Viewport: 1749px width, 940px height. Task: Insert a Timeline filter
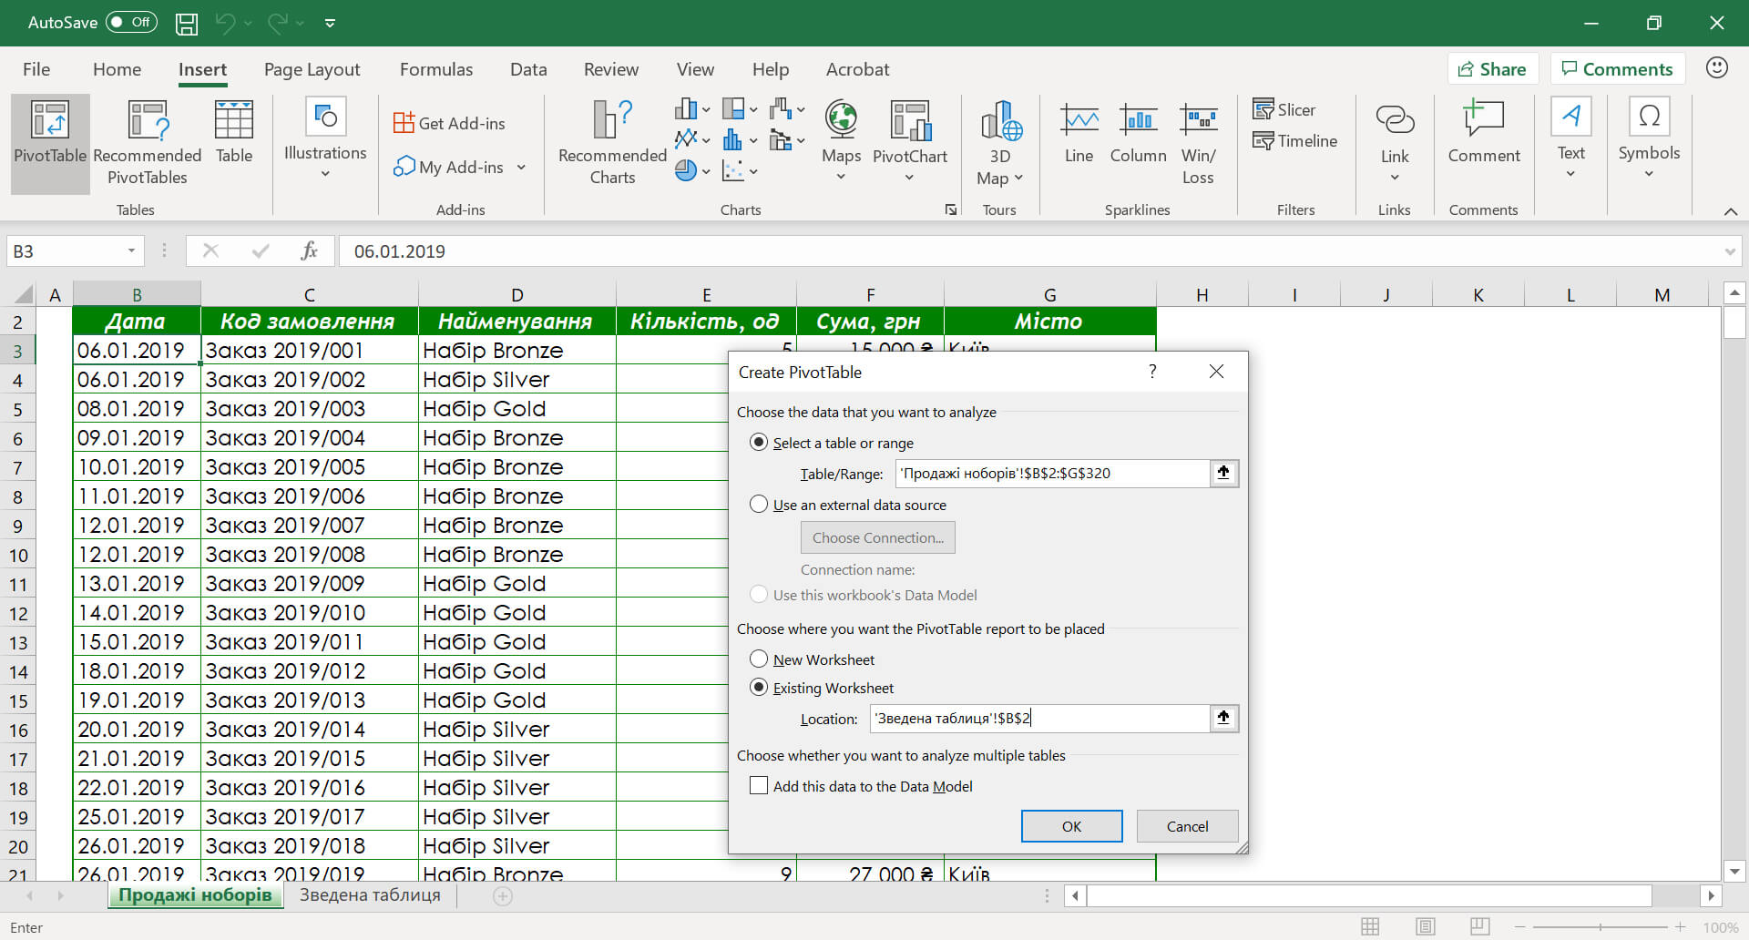pos(1294,140)
